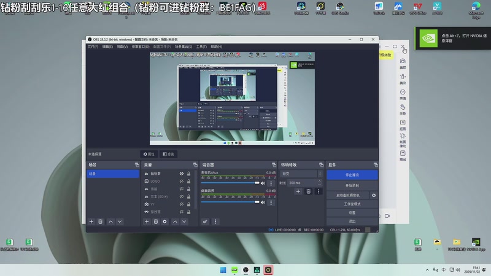Open source properties gear in Sources panel
The width and height of the screenshot is (491, 276).
(x=164, y=221)
